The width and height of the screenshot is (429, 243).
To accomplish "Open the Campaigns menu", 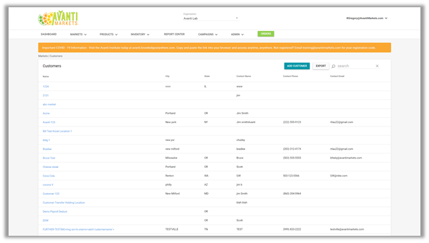I will click(208, 34).
